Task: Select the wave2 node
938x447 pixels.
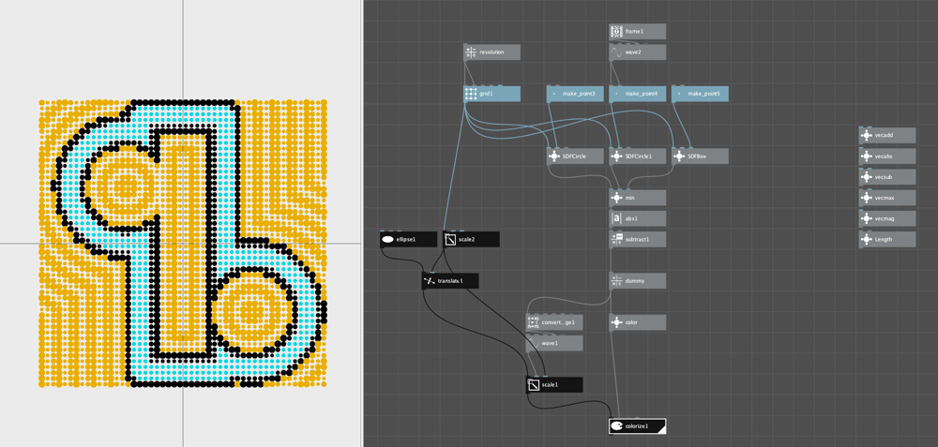Action: coord(637,52)
